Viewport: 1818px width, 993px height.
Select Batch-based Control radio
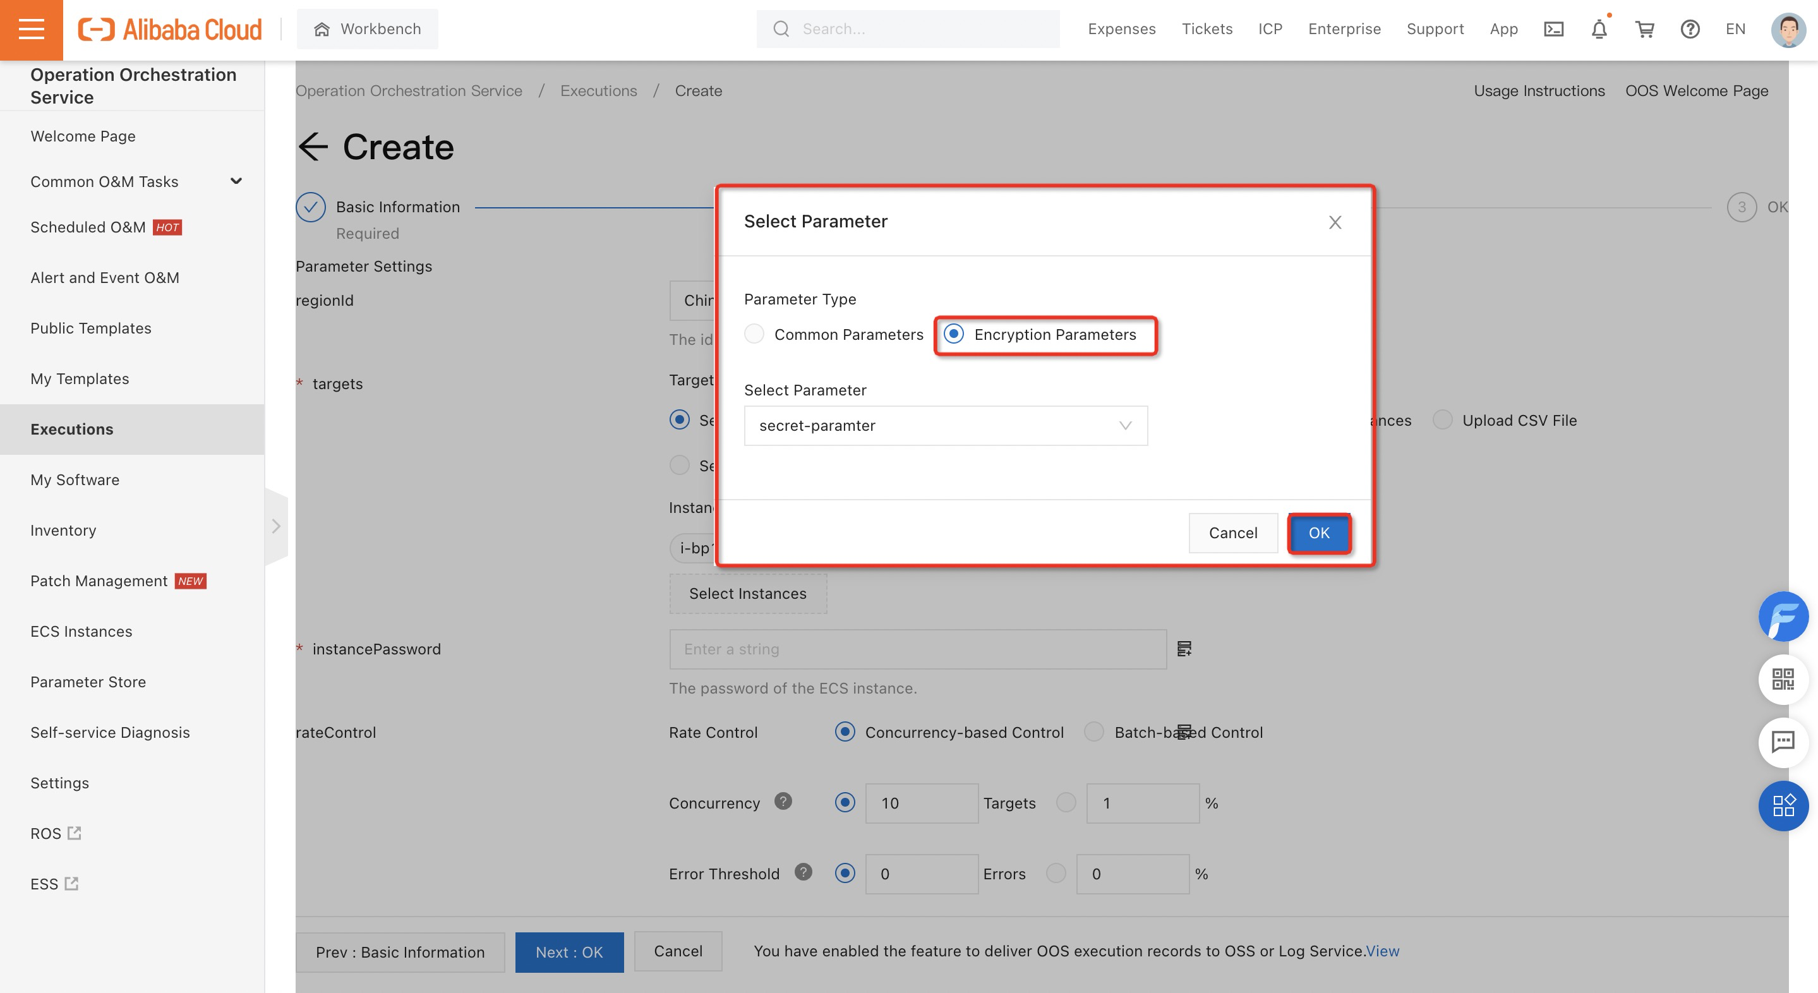1094,732
